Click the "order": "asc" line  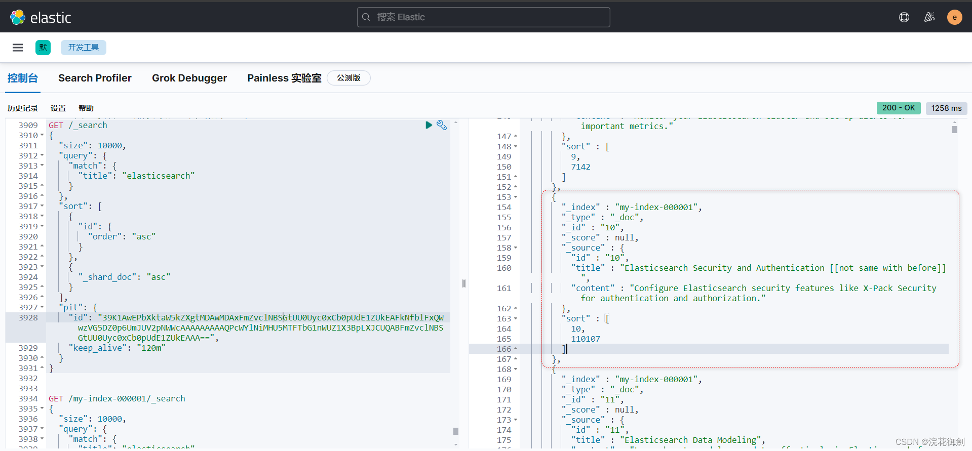click(122, 236)
